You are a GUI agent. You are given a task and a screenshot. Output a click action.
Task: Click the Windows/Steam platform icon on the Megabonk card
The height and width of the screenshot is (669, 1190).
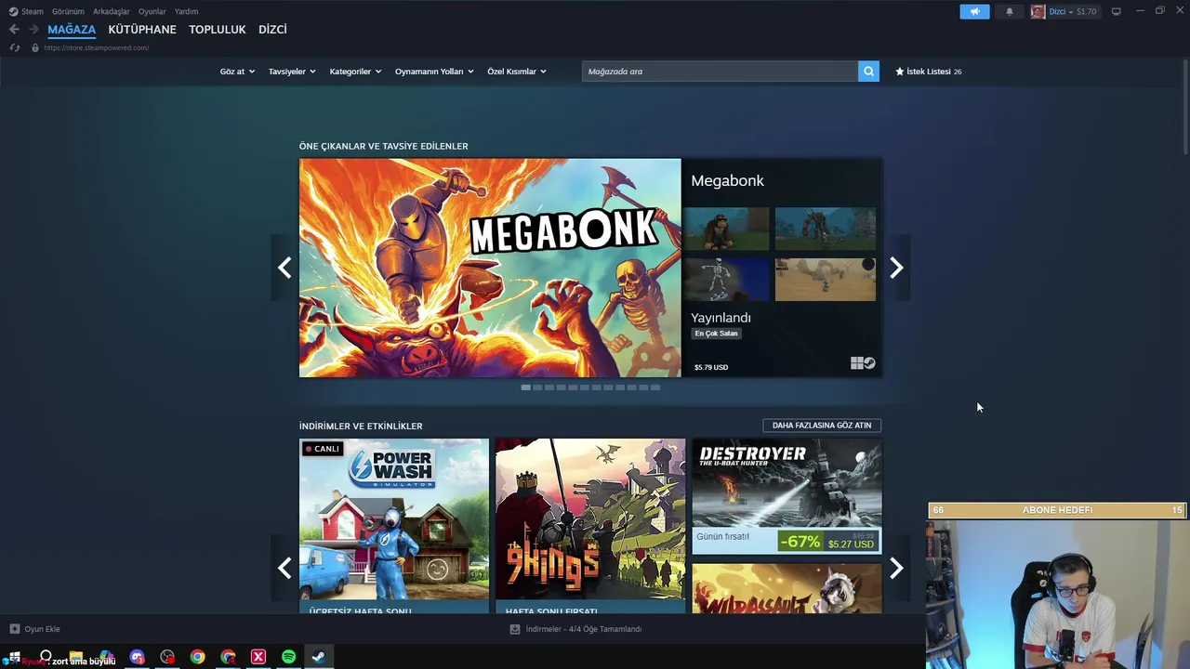[863, 363]
